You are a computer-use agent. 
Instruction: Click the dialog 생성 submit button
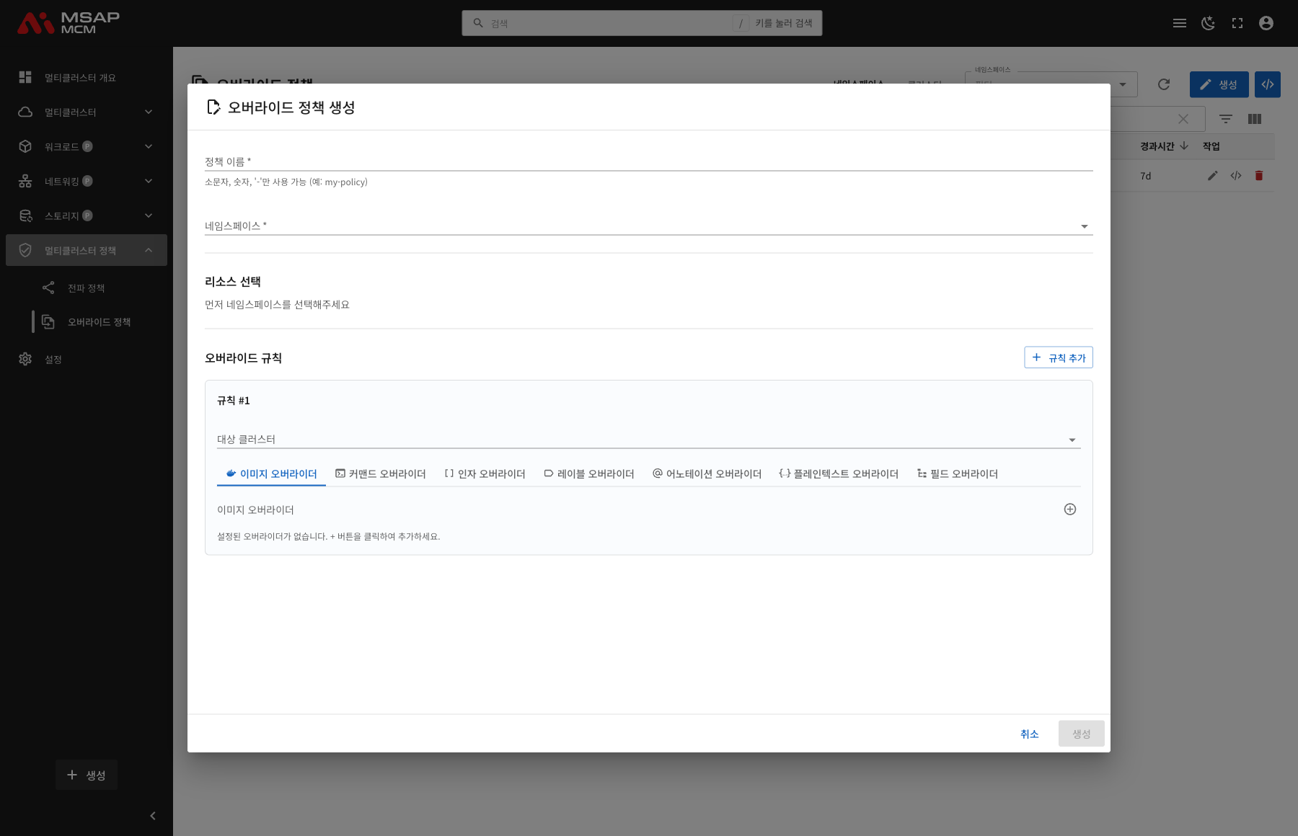(x=1081, y=734)
